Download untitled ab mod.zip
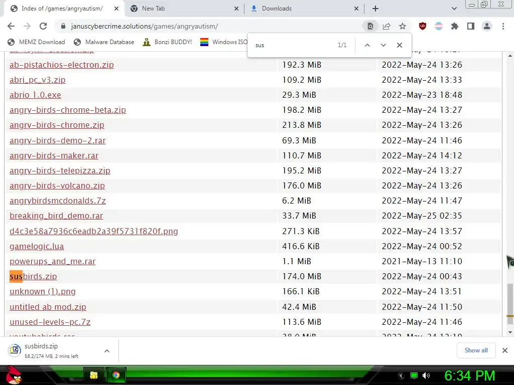Screen dimensions: 514x385 tap(48, 307)
